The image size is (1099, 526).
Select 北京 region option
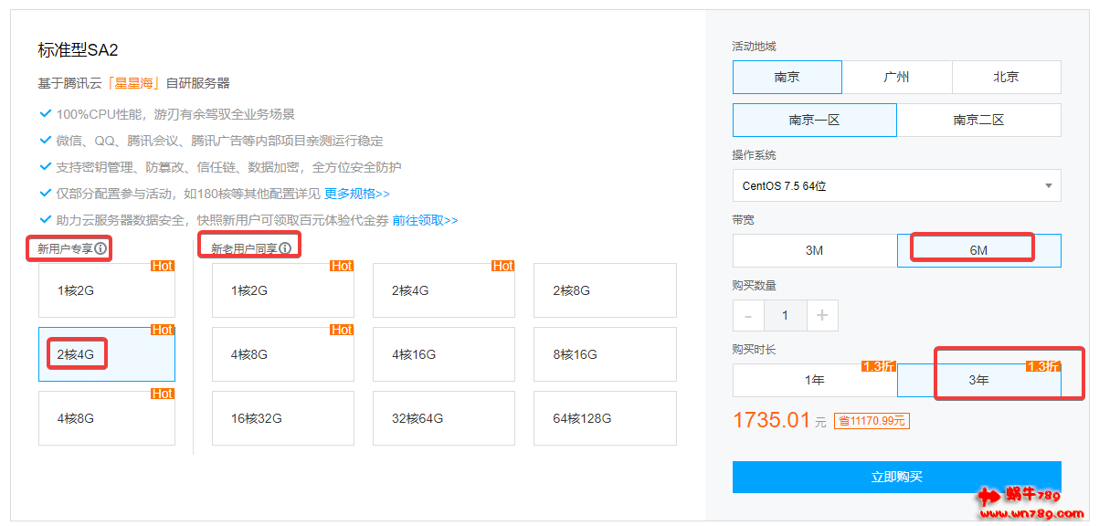click(x=1006, y=78)
